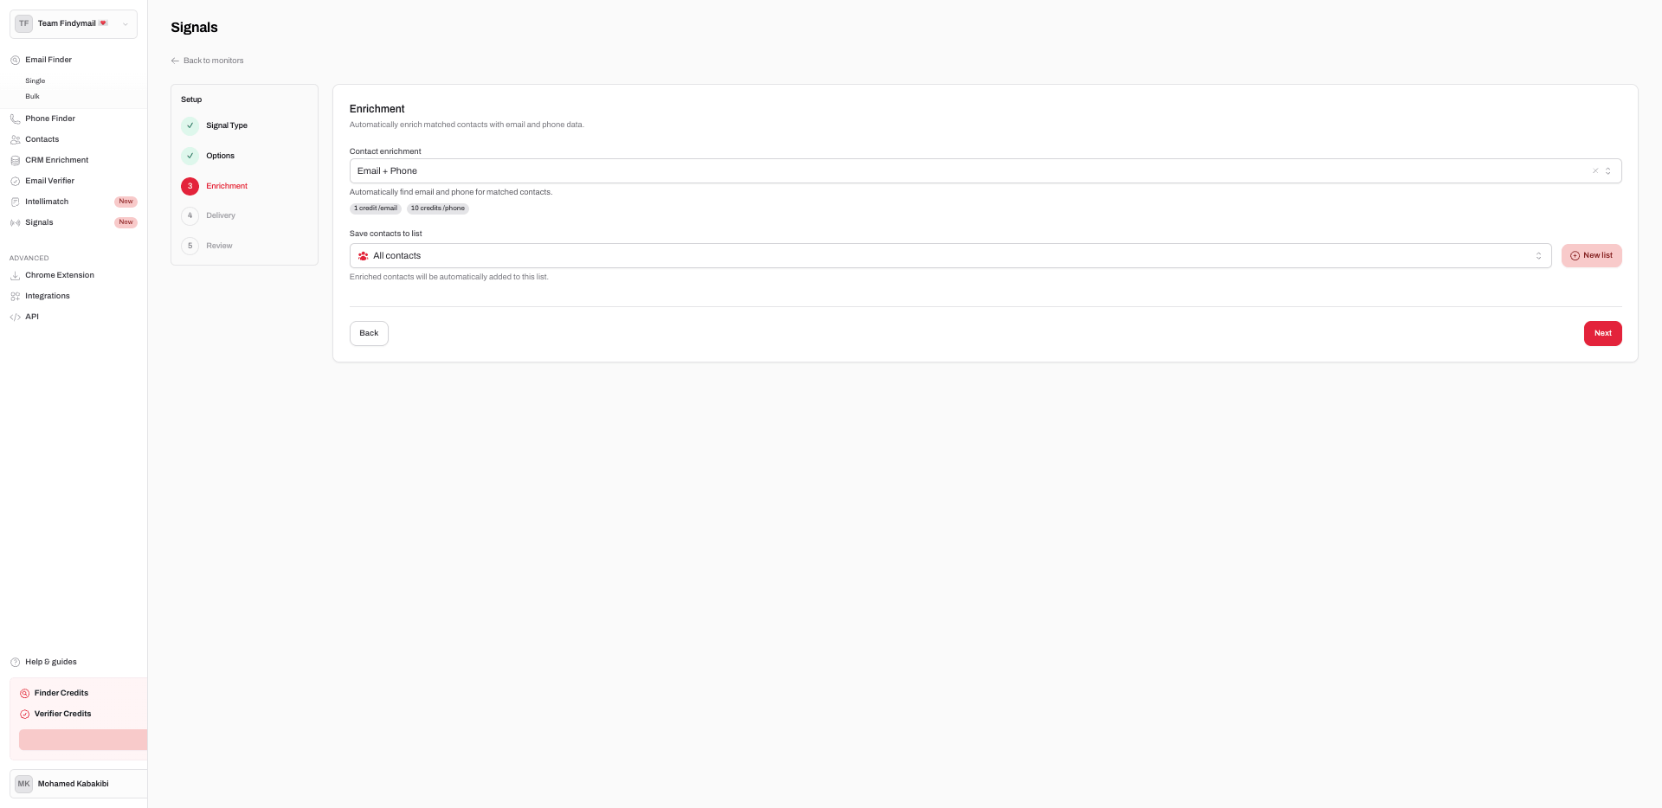Click the Enrichment step label
This screenshot has height=808, width=1662.
pos(227,186)
